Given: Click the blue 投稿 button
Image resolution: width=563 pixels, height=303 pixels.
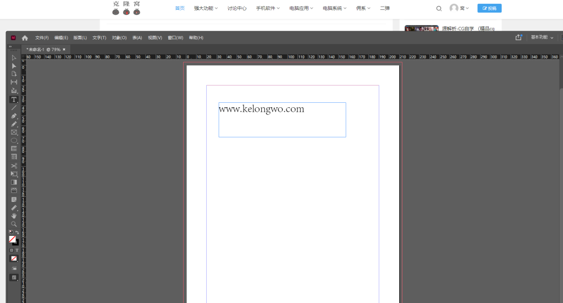Looking at the screenshot, I should click(489, 8).
